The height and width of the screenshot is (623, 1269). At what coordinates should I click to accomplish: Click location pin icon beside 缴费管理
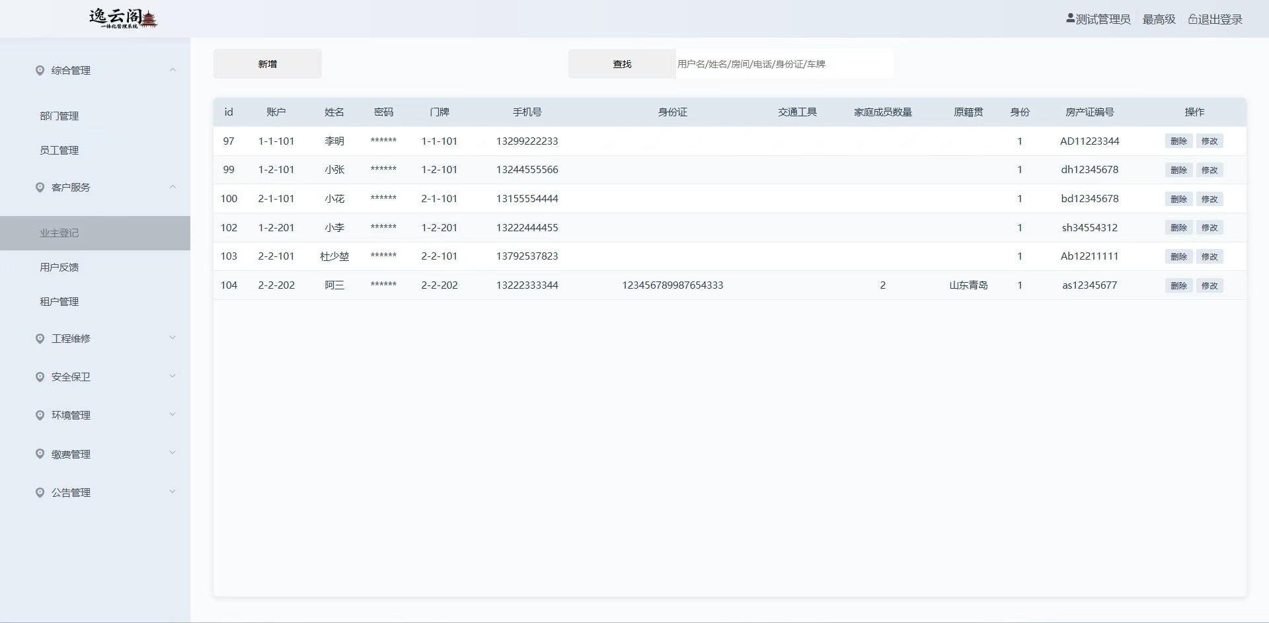[x=40, y=455]
